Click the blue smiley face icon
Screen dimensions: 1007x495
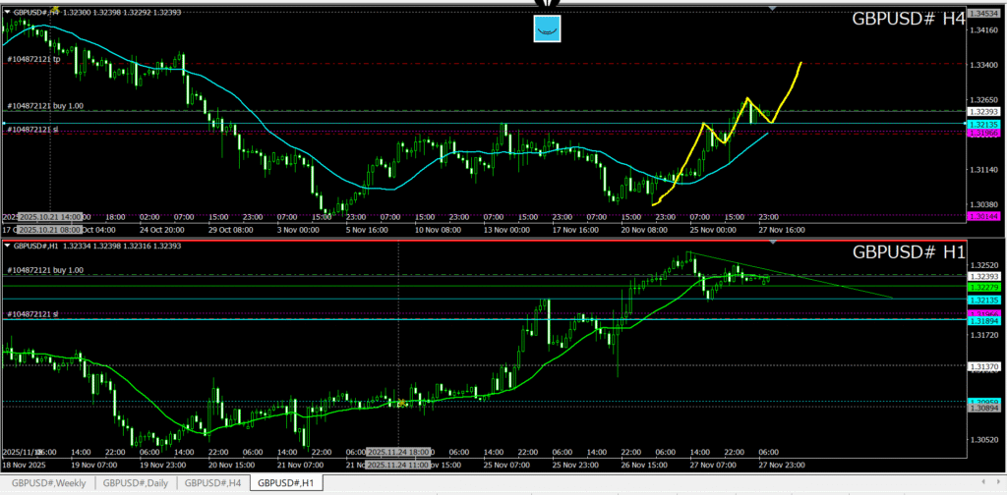(548, 29)
